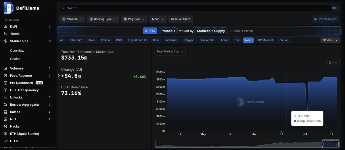Expand the Volumes sidebar section
Image resolution: width=345 pixels, height=150 pixels.
click(50, 68)
